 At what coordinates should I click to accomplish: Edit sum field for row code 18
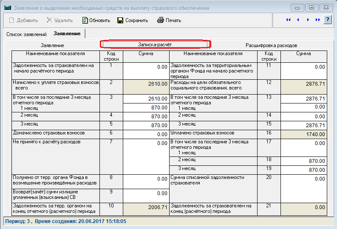(304, 161)
